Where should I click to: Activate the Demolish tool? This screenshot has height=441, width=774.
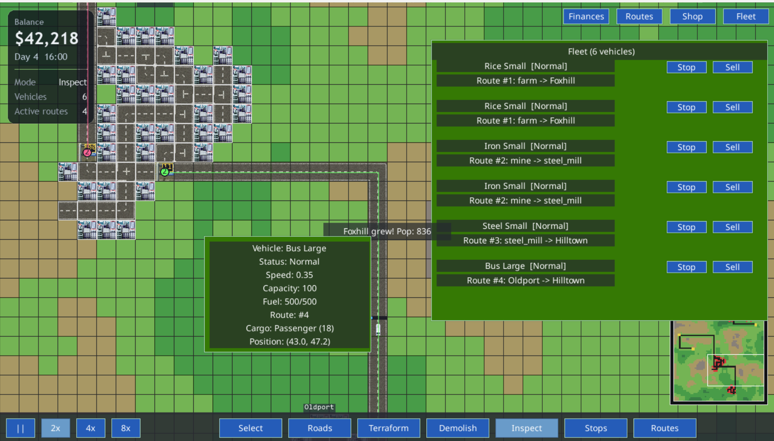(458, 428)
